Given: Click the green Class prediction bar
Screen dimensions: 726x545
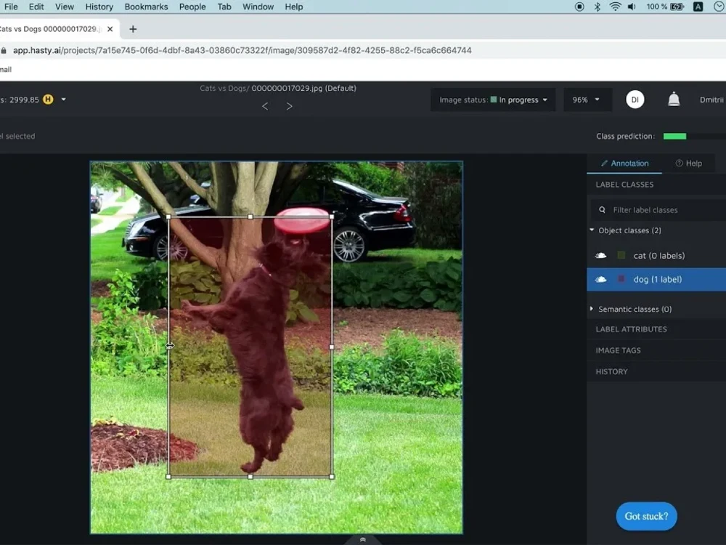Looking at the screenshot, I should pyautogui.click(x=674, y=137).
